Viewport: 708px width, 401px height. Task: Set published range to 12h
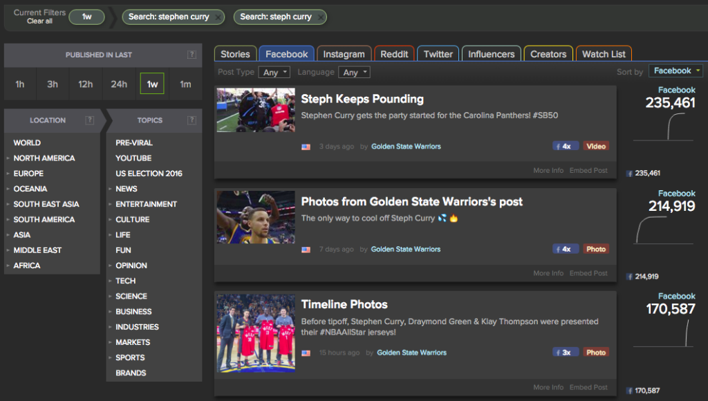[86, 84]
